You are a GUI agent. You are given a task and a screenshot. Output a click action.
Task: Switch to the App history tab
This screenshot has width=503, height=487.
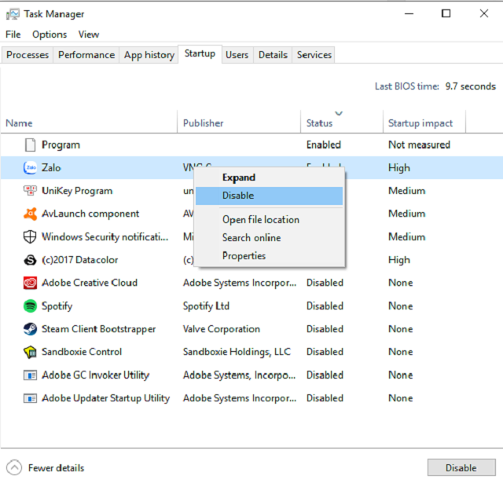pyautogui.click(x=149, y=55)
